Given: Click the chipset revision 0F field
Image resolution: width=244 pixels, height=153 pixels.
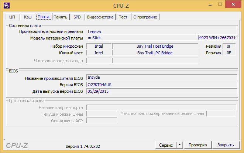Looking at the screenshot, I should (x=229, y=46).
